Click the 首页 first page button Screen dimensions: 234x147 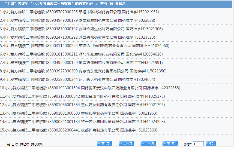click(x=104, y=143)
